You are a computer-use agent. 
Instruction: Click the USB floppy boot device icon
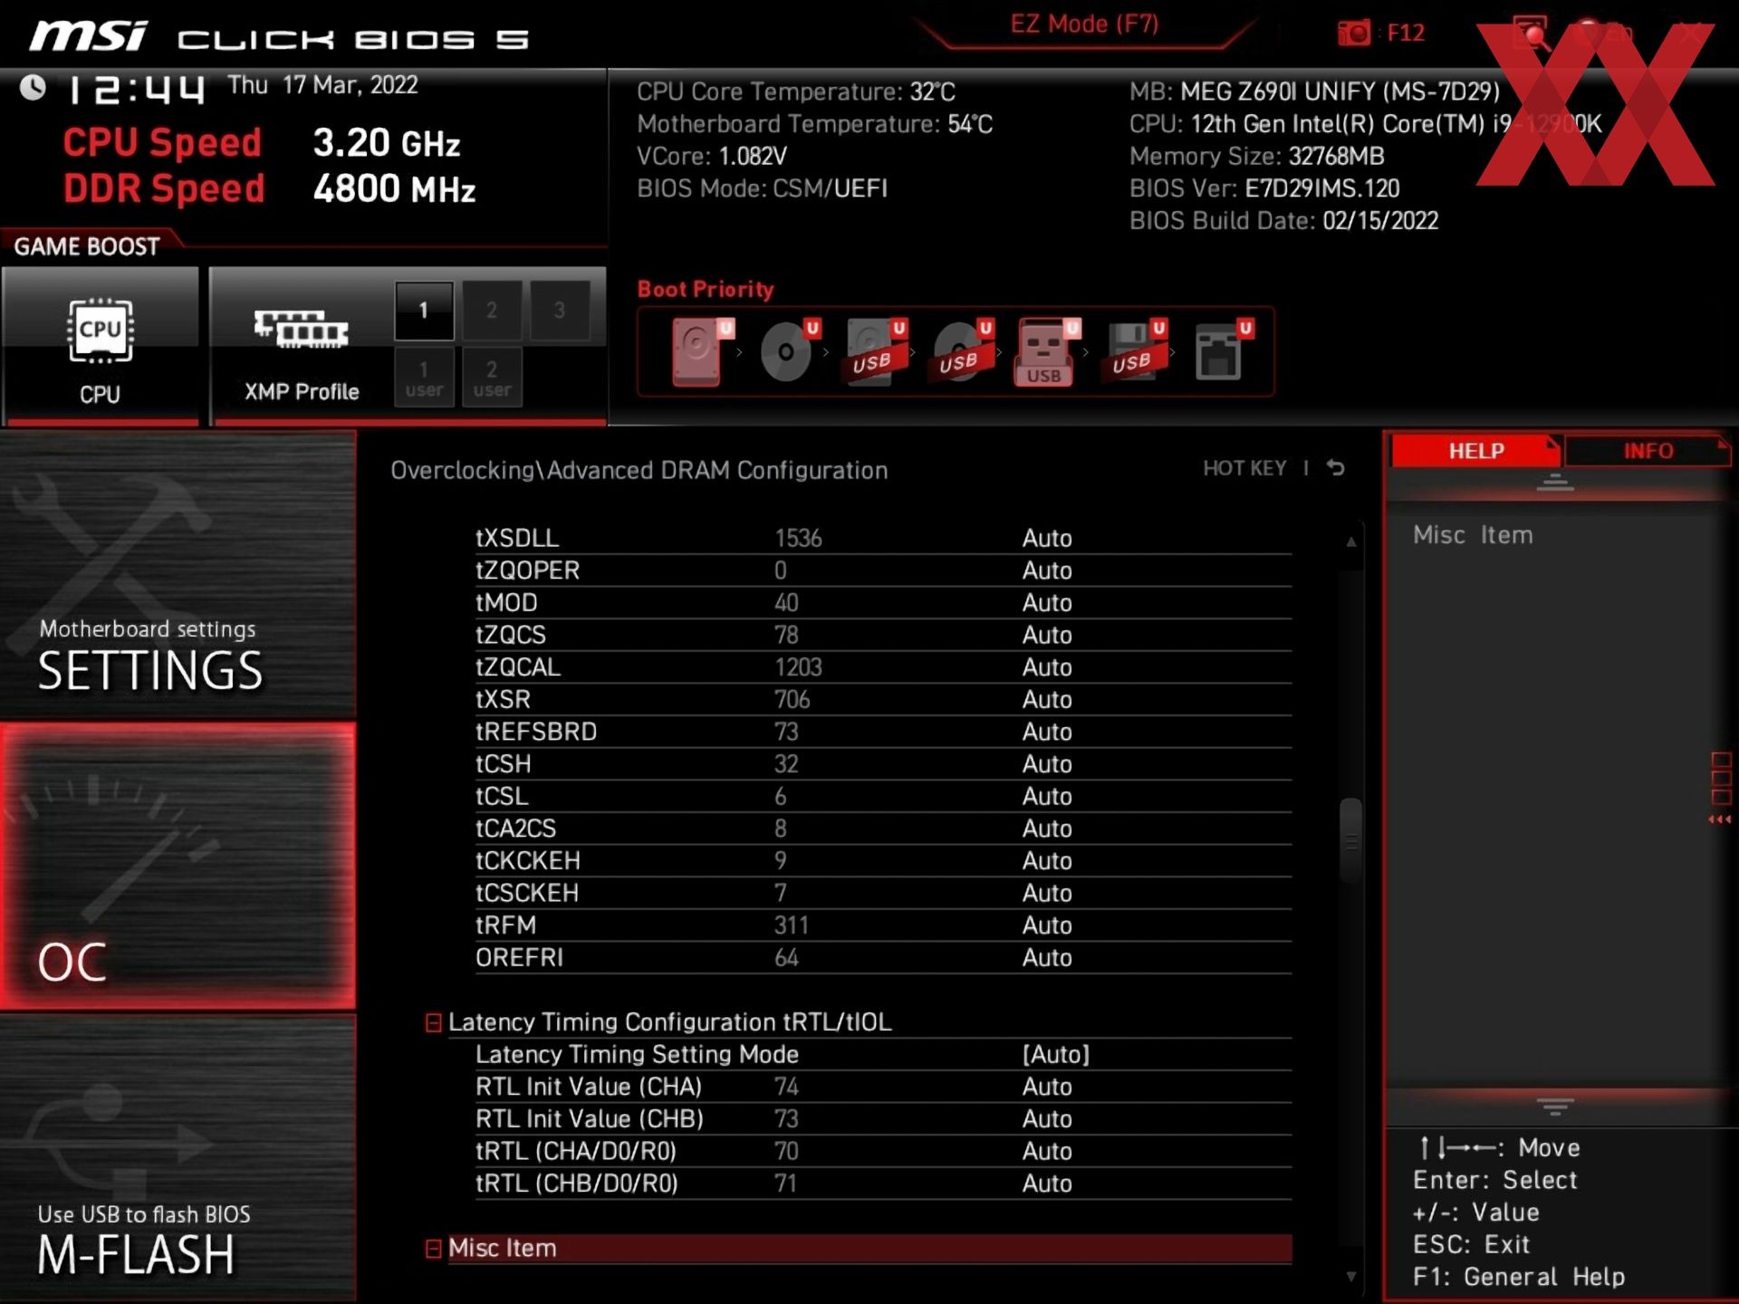[x=1135, y=351]
